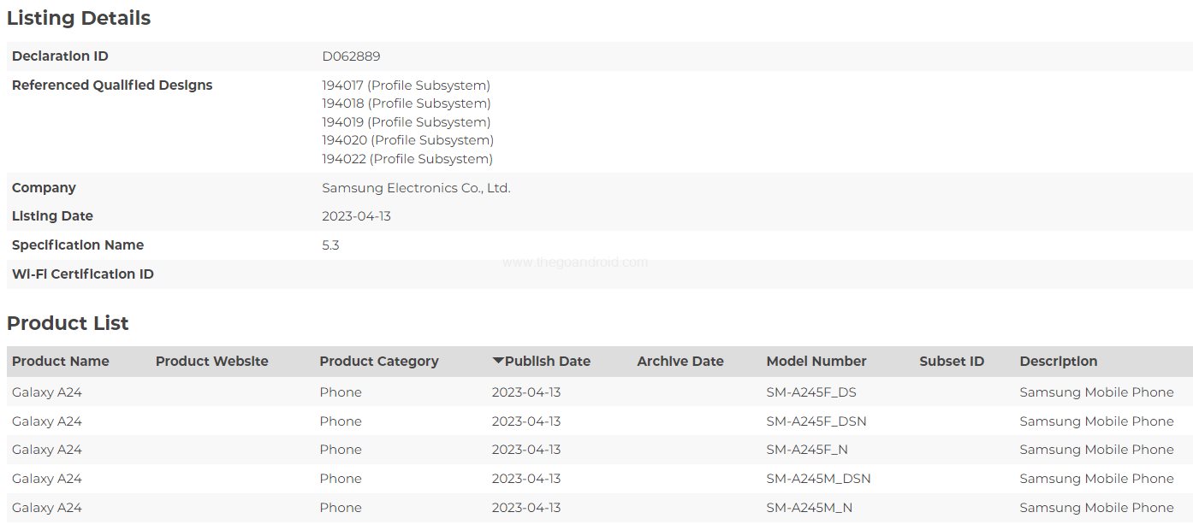
Task: Click model number SM-A245F_DSN cell
Action: 816,421
